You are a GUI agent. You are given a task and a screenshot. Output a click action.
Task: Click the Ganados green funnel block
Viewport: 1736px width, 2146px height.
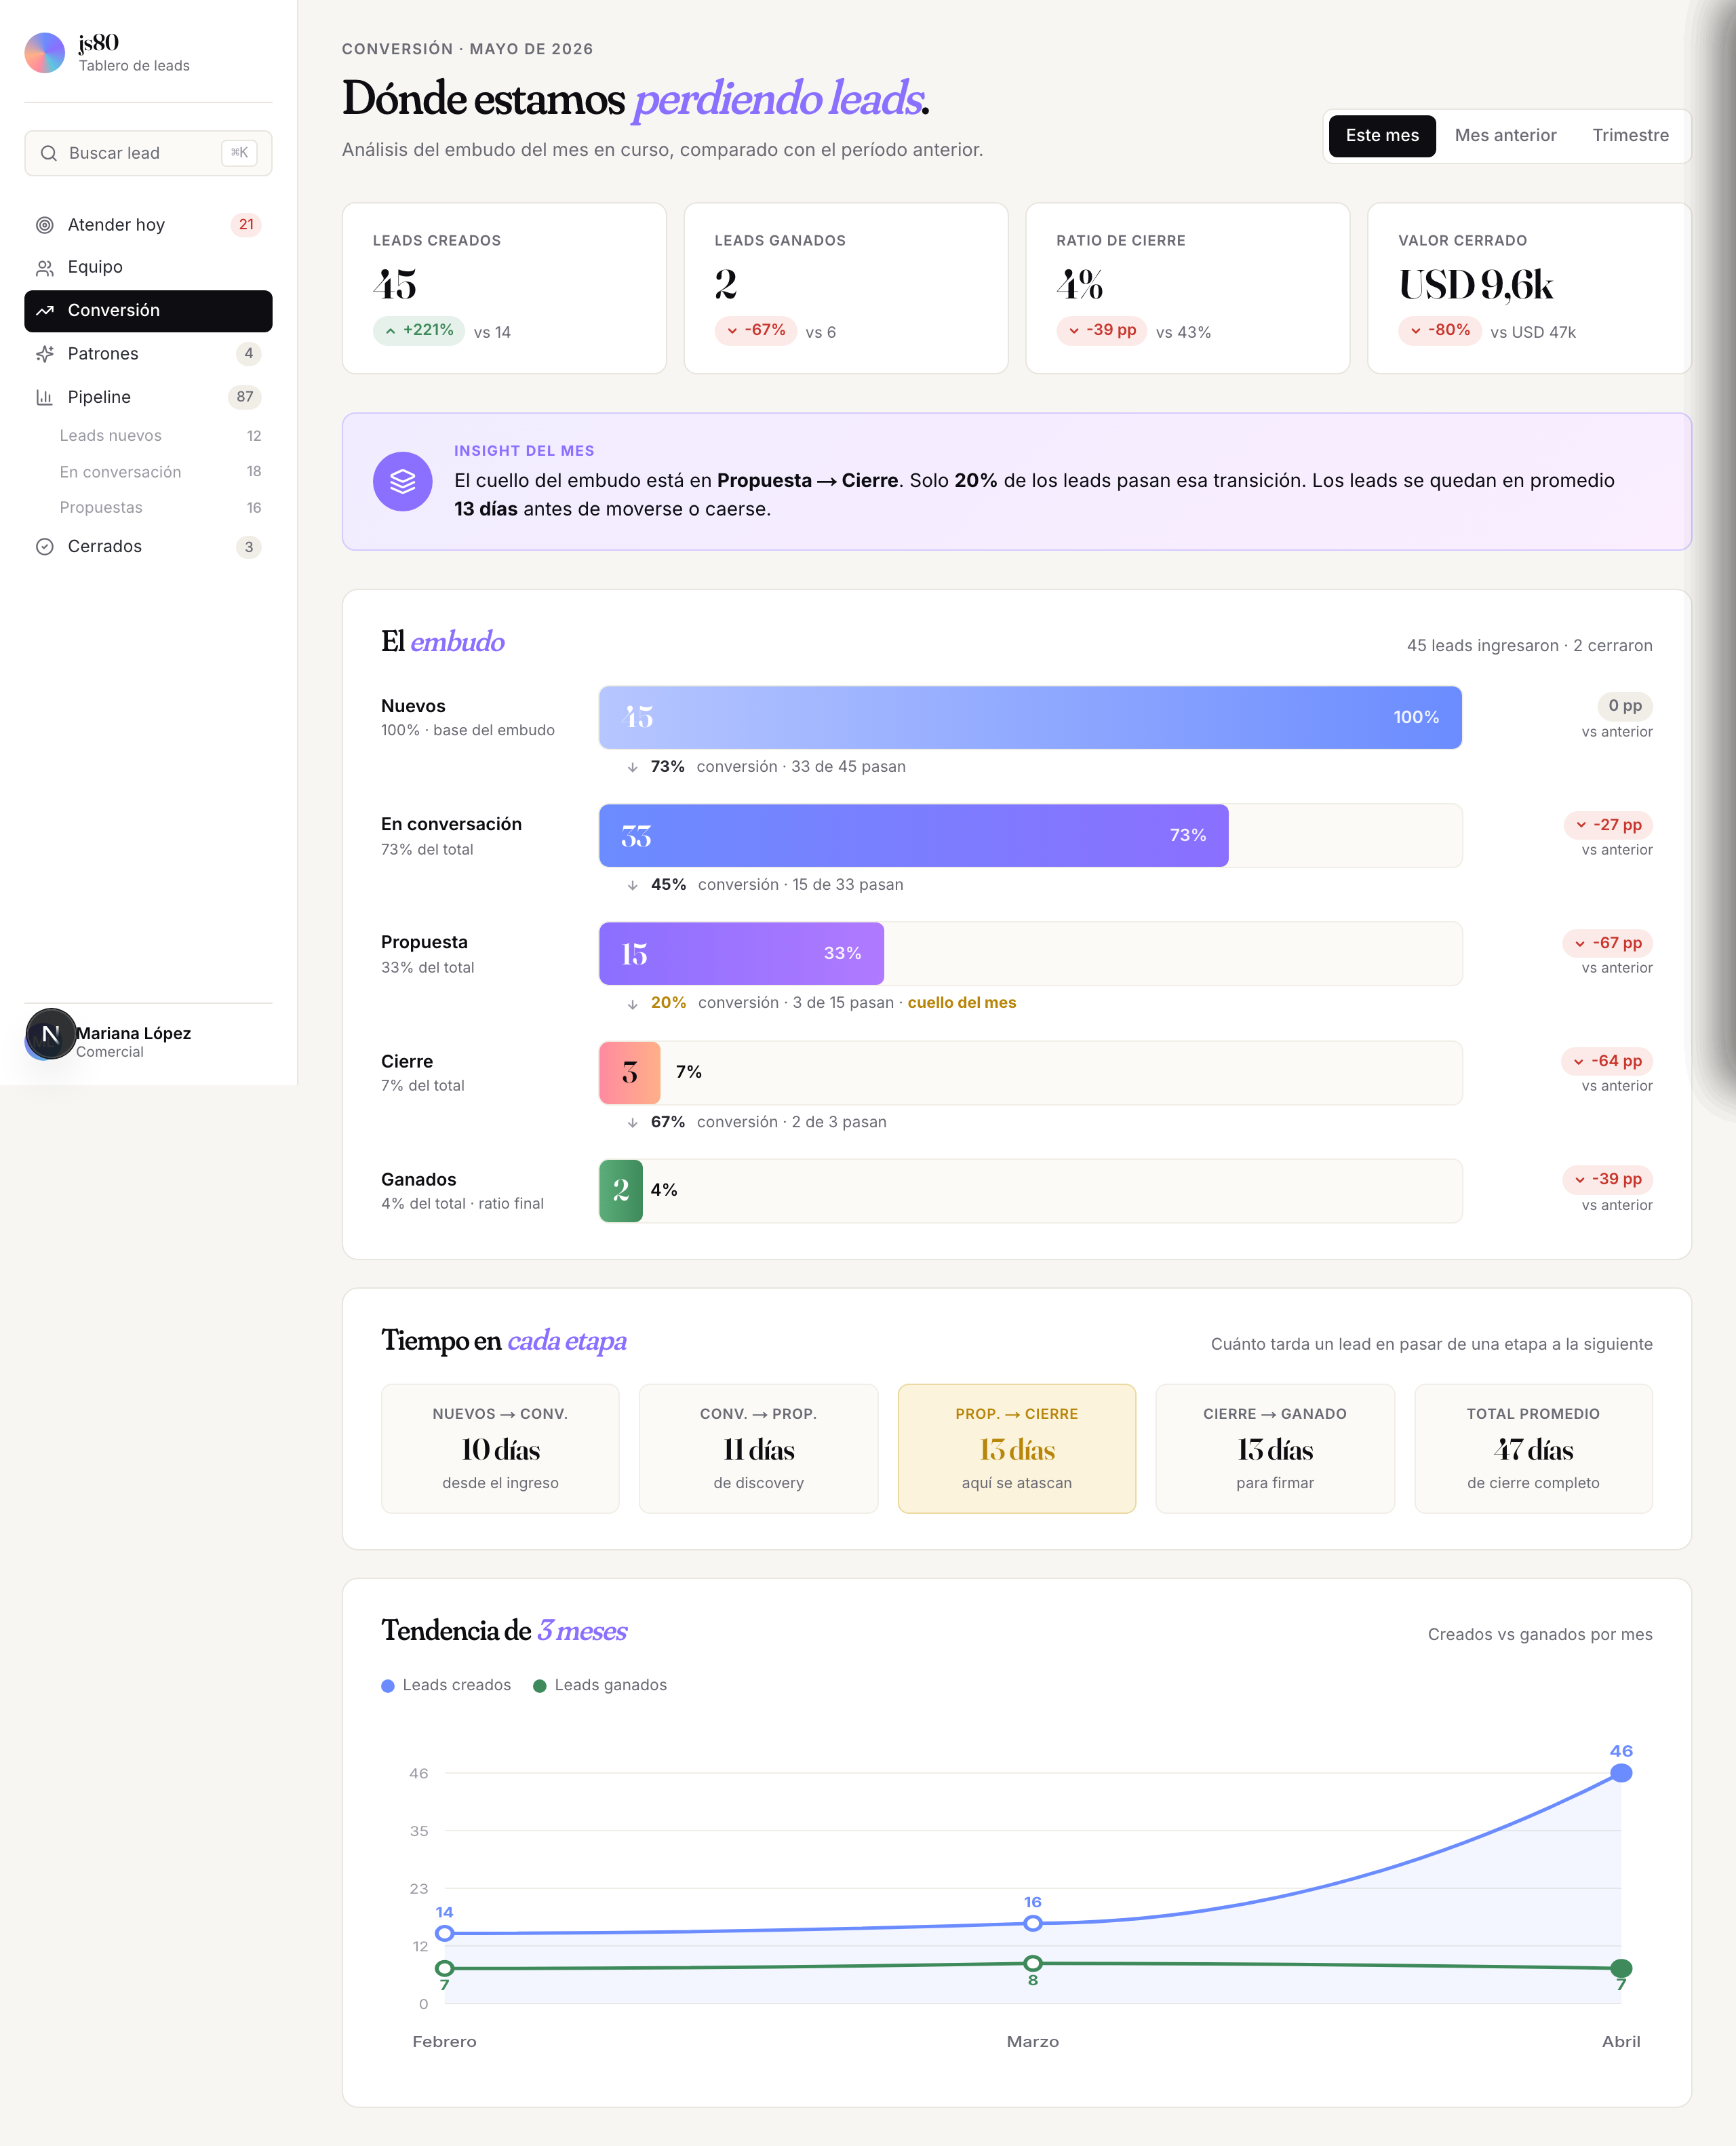pos(620,1191)
